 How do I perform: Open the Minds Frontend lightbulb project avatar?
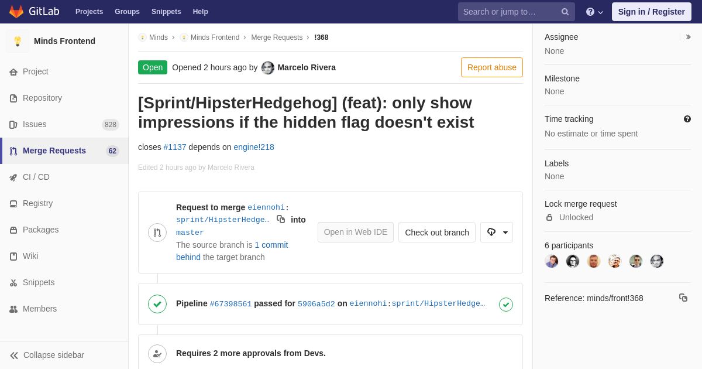[x=18, y=41]
